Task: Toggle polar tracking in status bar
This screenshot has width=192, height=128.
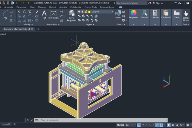Action: click(x=143, y=125)
